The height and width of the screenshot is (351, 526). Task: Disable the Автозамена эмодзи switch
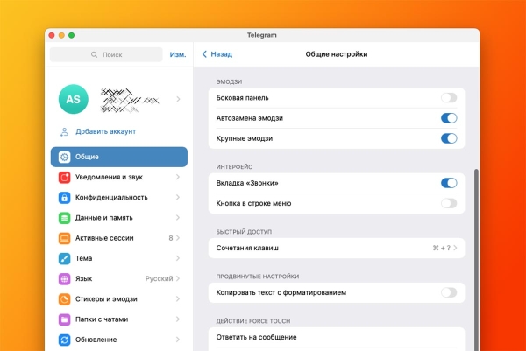(x=448, y=118)
